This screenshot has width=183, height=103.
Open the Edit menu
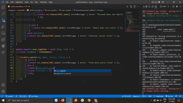click(12, 2)
